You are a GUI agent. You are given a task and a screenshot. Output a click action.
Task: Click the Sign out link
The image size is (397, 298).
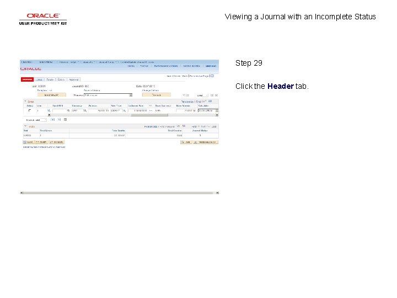[x=211, y=66]
